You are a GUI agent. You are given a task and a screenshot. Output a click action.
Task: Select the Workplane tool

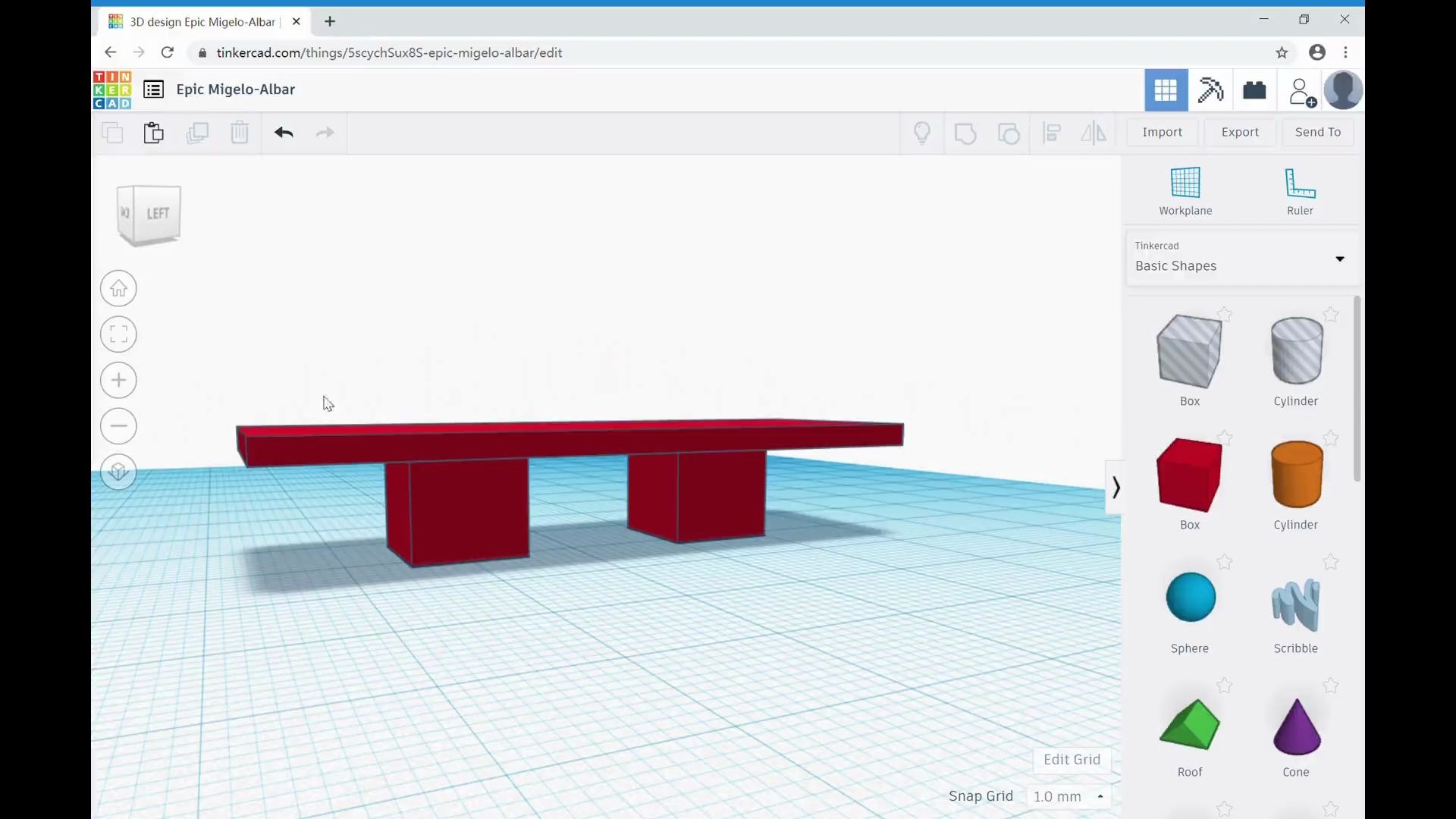(x=1185, y=191)
